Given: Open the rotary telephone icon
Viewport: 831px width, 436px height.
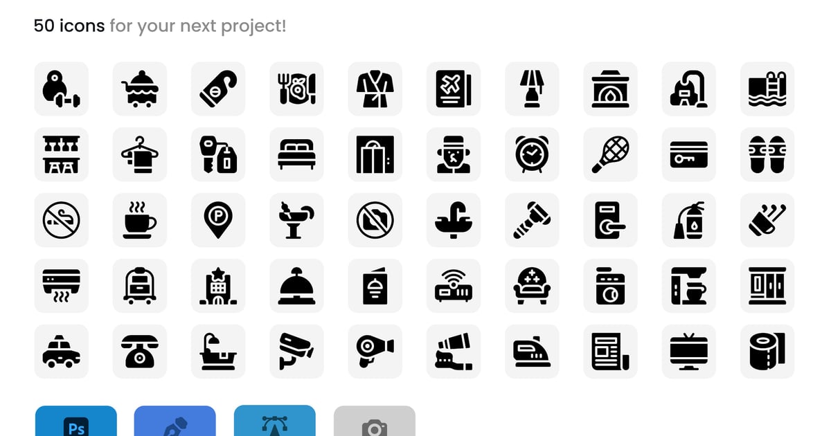Looking at the screenshot, I should pyautogui.click(x=139, y=352).
